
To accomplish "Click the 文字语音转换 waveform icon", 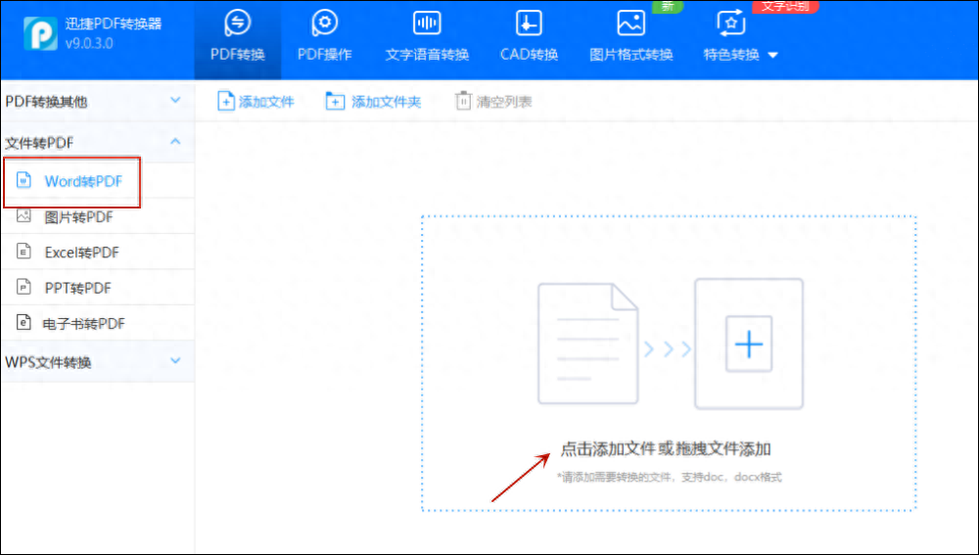I will coord(427,23).
